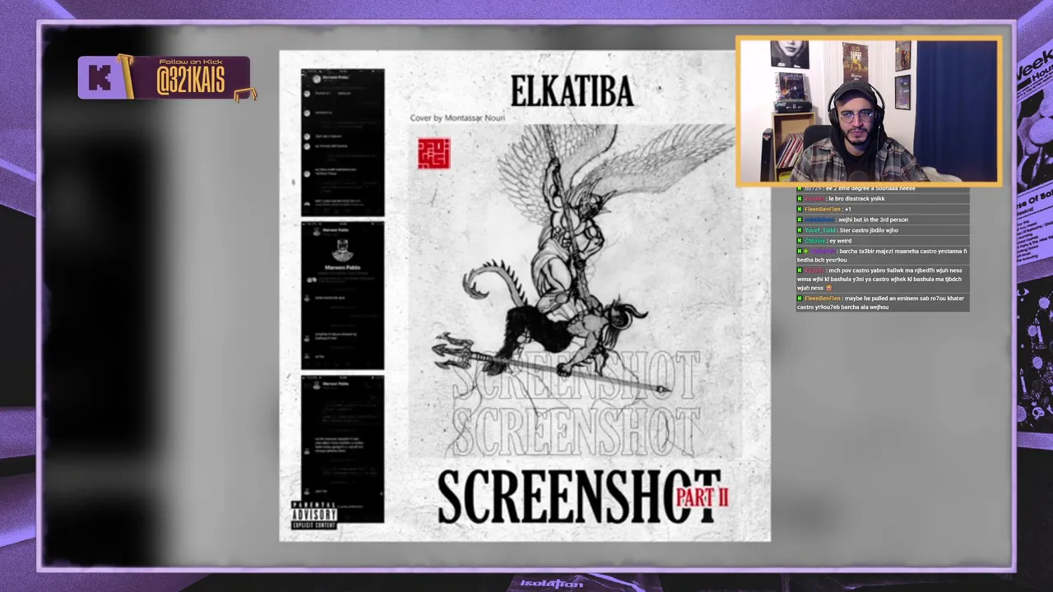1053x592 pixels.
Task: Click the Parental Advisory label
Action: pos(314,516)
